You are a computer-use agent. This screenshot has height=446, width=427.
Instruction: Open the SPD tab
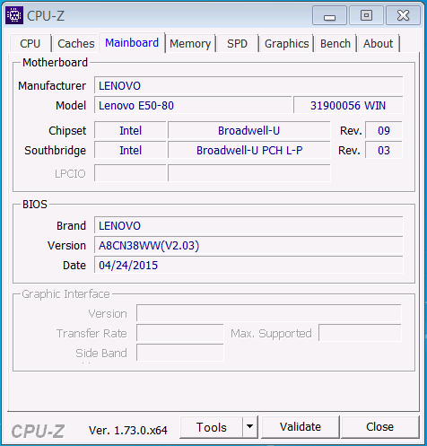coord(237,44)
